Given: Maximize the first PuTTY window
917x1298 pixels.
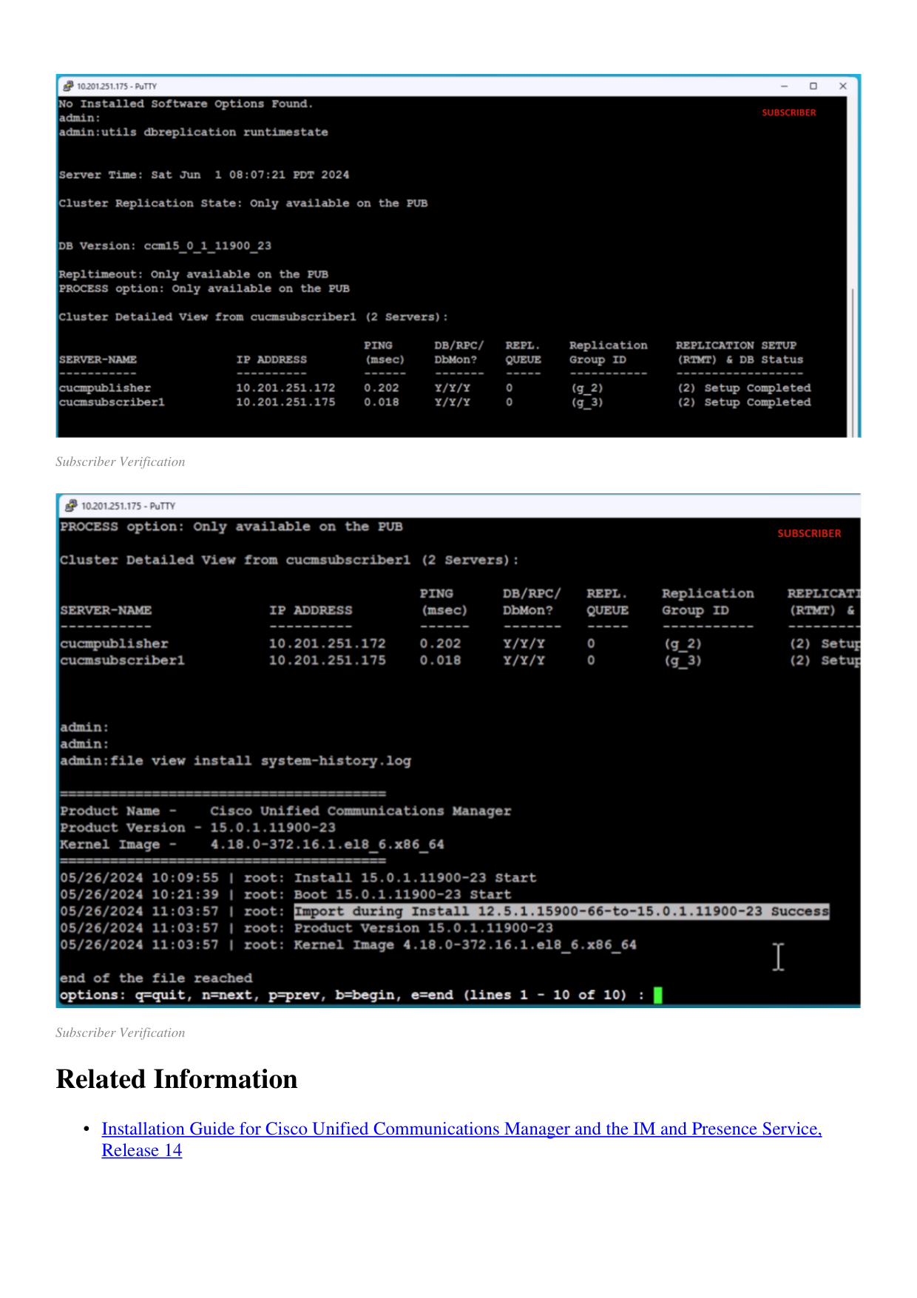Looking at the screenshot, I should point(813,86).
